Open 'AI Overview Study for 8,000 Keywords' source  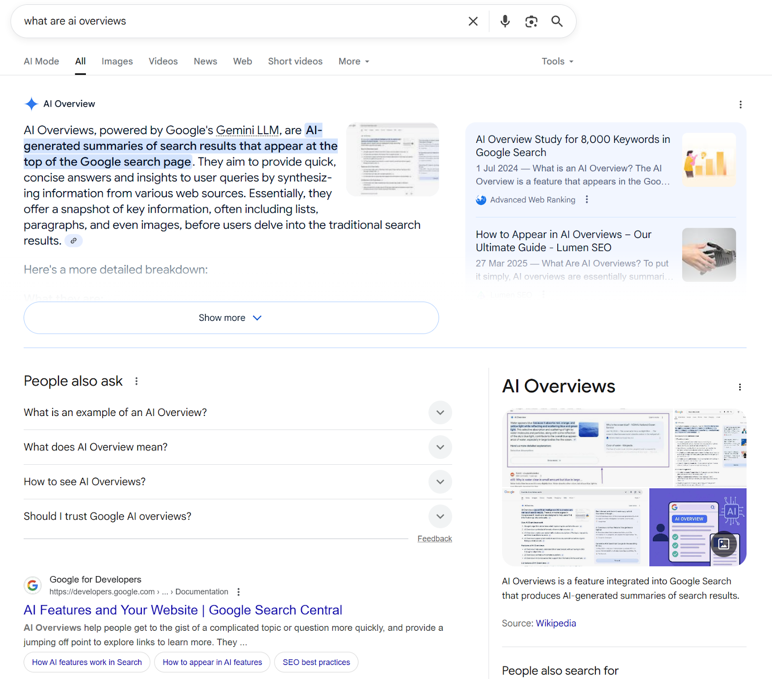click(573, 146)
